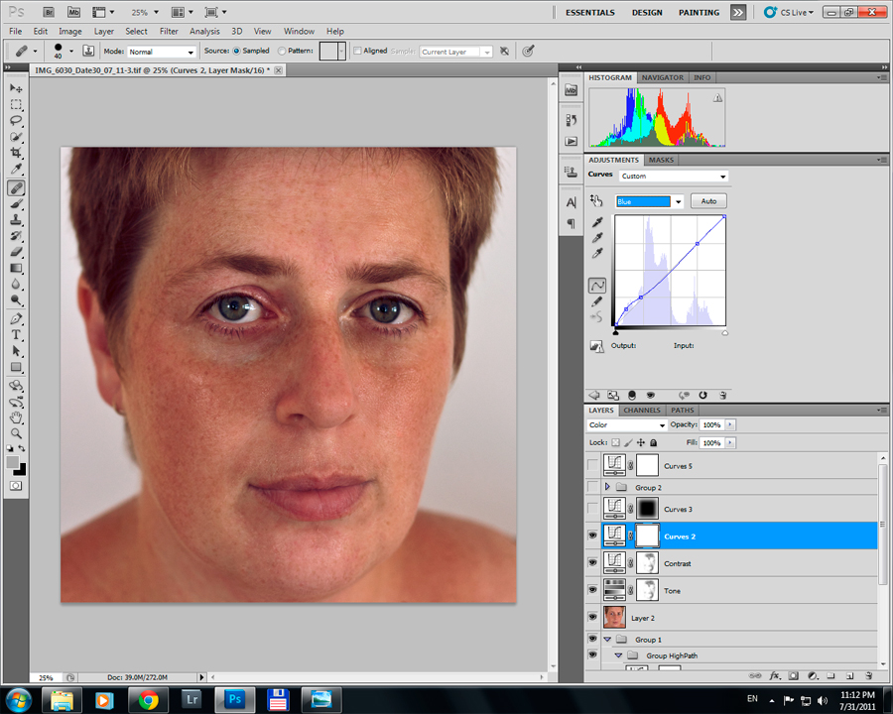Switch to the Design workspace
Screen dimensions: 893x714
[x=647, y=13]
